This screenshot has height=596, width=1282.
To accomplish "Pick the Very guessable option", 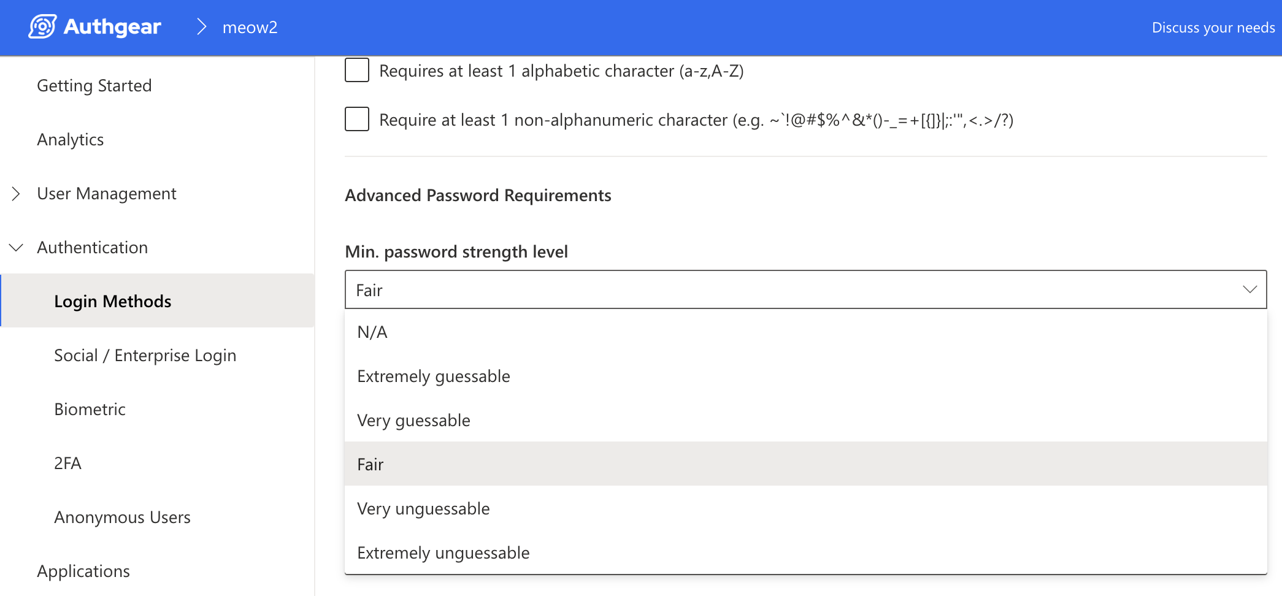I will pyautogui.click(x=413, y=421).
